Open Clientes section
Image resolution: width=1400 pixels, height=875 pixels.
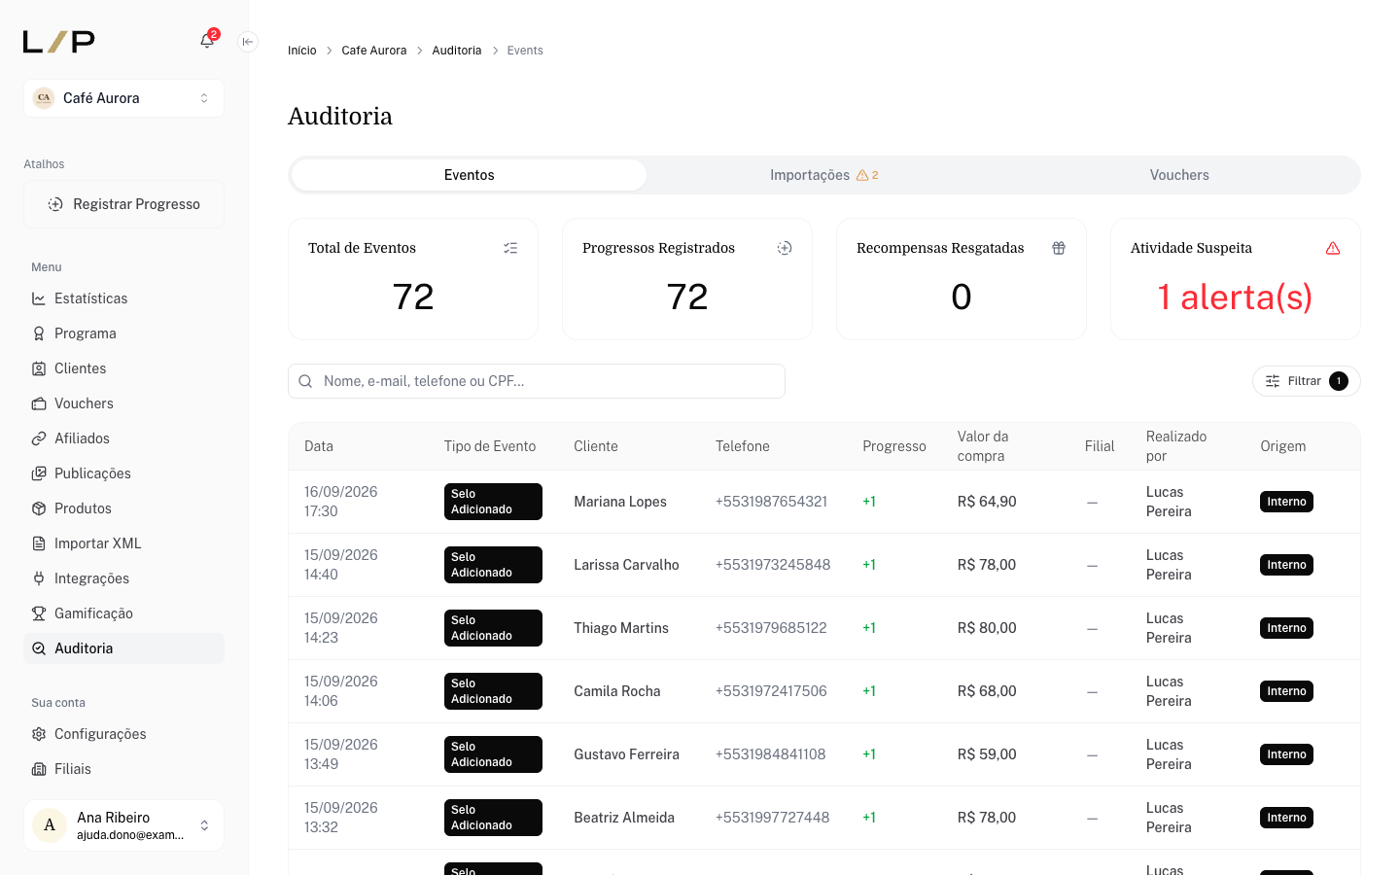pos(123,368)
